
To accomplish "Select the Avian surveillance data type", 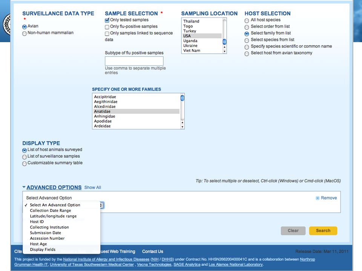I will point(25,27).
